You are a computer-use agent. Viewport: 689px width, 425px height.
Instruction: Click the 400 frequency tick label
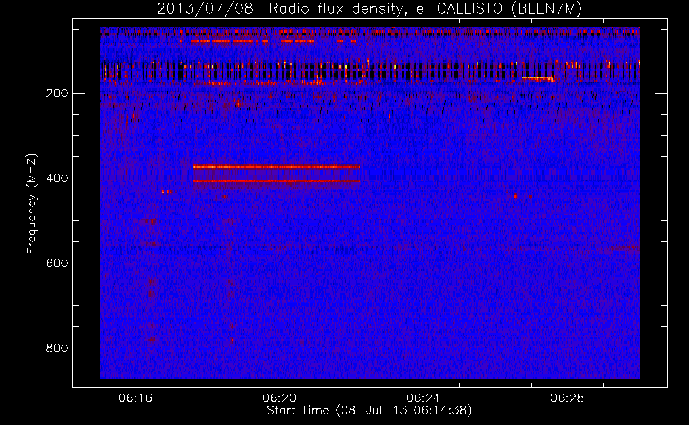(x=57, y=178)
